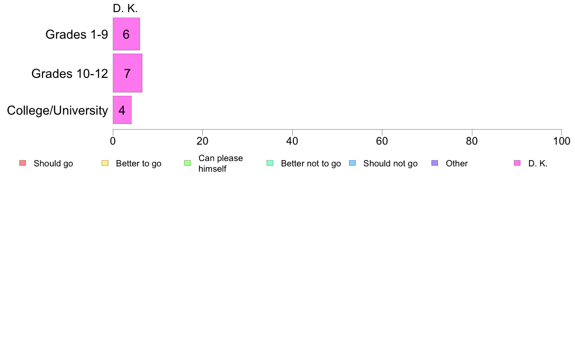Image resolution: width=575 pixels, height=356 pixels.
Task: Click the Grades 10-12 axis label
Action: coord(70,74)
